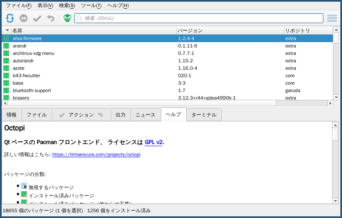342x218 pixels.
Task: Open the GPL v2 license link
Action: coord(154,142)
